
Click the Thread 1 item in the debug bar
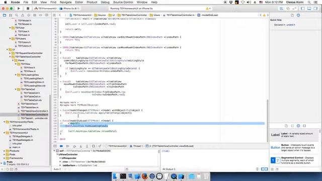click(136, 146)
